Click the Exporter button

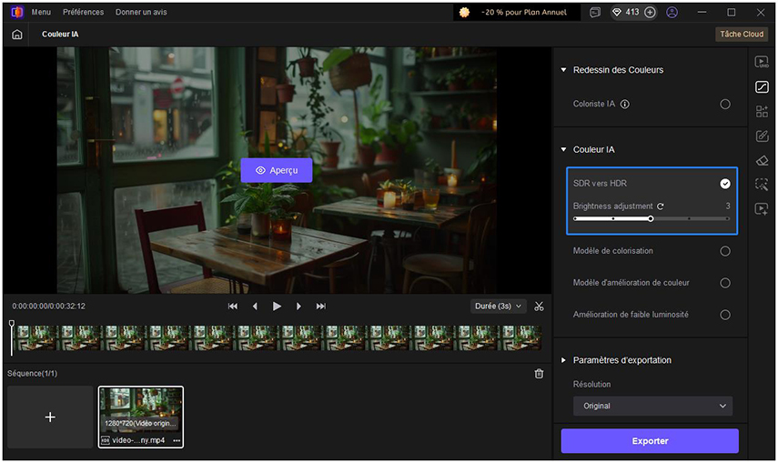click(x=650, y=440)
